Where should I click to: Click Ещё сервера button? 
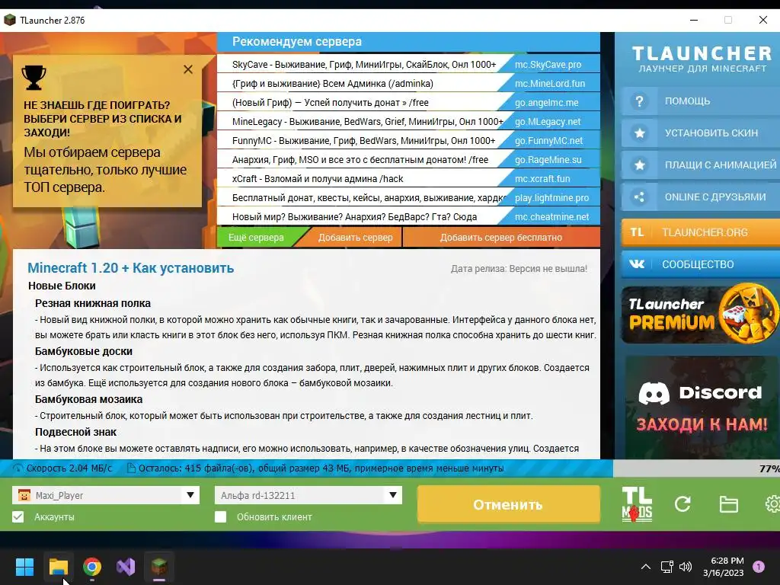(256, 238)
